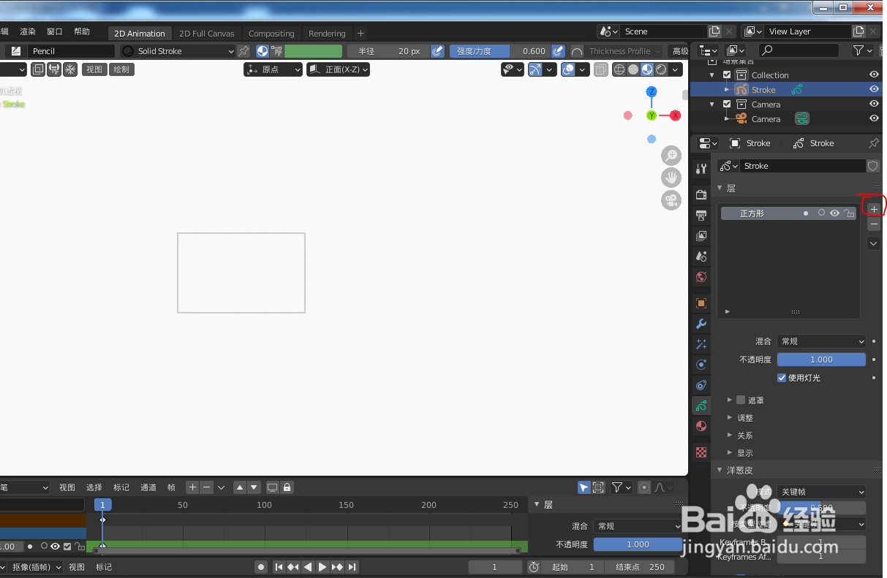This screenshot has width=887, height=578.
Task: Open the 原点 stroke placement dropdown
Action: click(x=273, y=69)
